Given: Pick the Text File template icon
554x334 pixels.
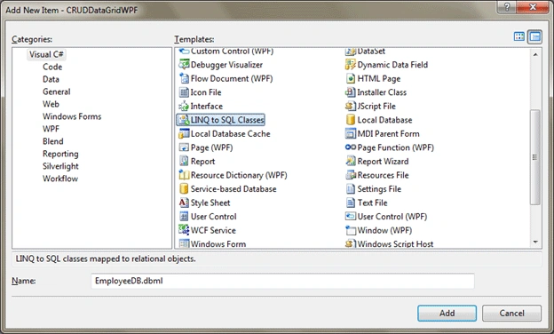Looking at the screenshot, I should (x=350, y=203).
